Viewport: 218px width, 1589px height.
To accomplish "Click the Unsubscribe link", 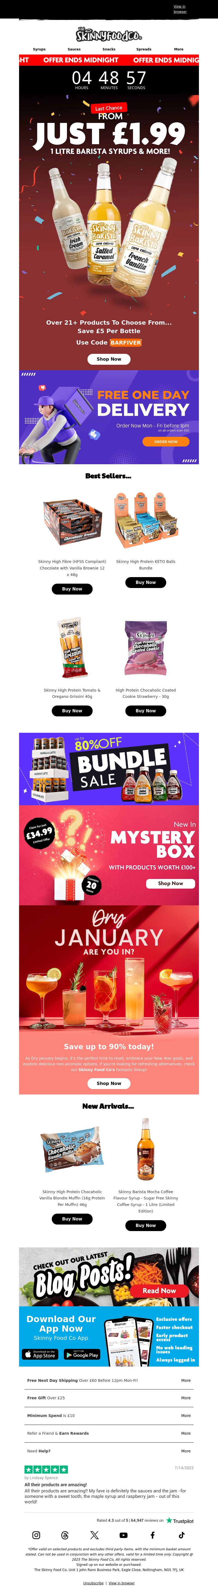I will (x=94, y=1583).
